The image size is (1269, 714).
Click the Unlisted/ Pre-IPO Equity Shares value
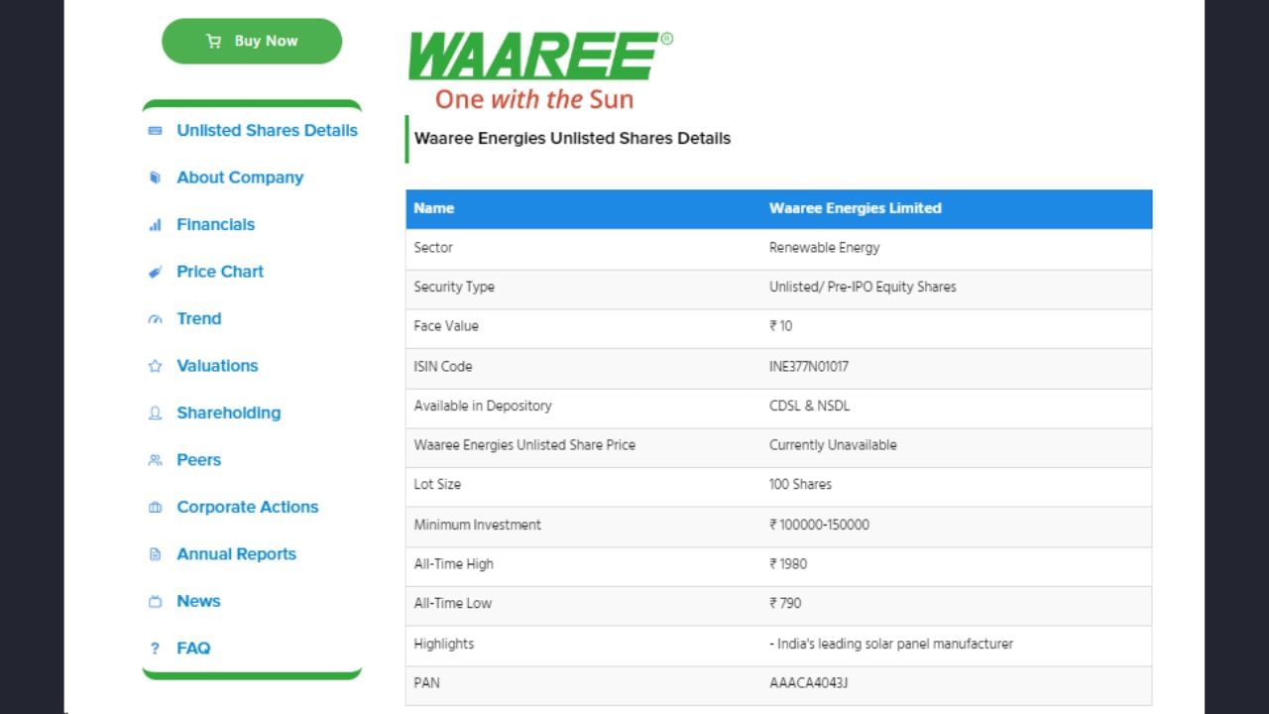pos(863,287)
